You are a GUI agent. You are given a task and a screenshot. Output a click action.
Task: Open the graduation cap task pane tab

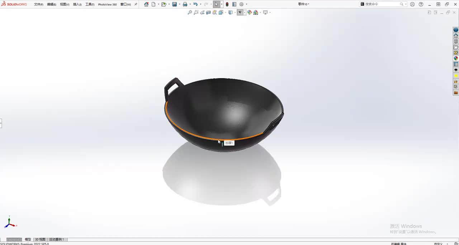click(456, 70)
